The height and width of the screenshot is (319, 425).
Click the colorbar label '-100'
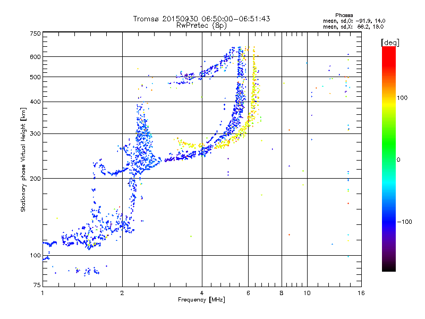(404, 222)
